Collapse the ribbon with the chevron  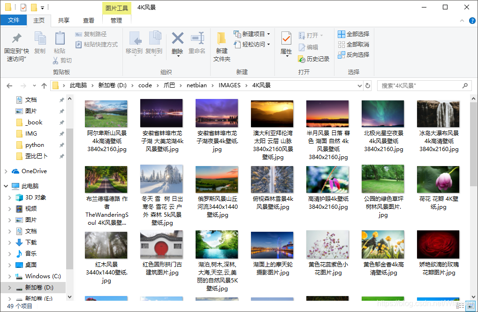[462, 21]
